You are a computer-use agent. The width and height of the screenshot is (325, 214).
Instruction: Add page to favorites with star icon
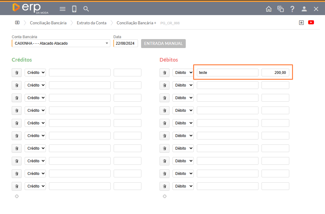tap(301, 22)
